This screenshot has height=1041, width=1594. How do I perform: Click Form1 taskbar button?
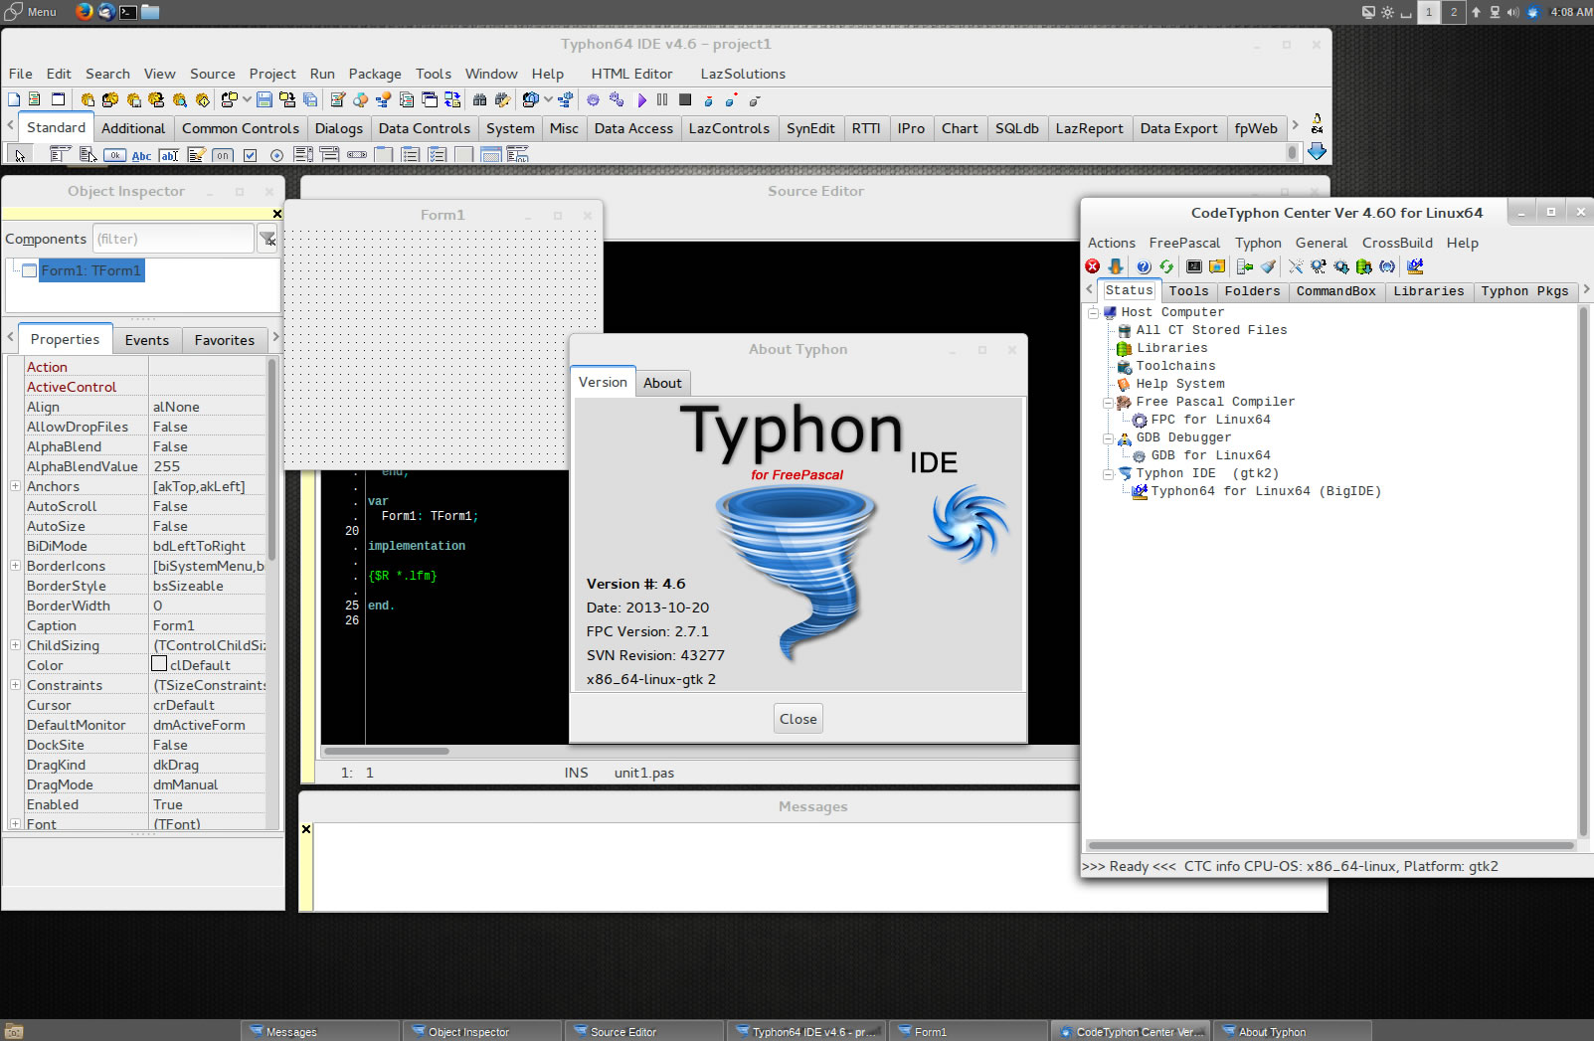click(970, 1031)
